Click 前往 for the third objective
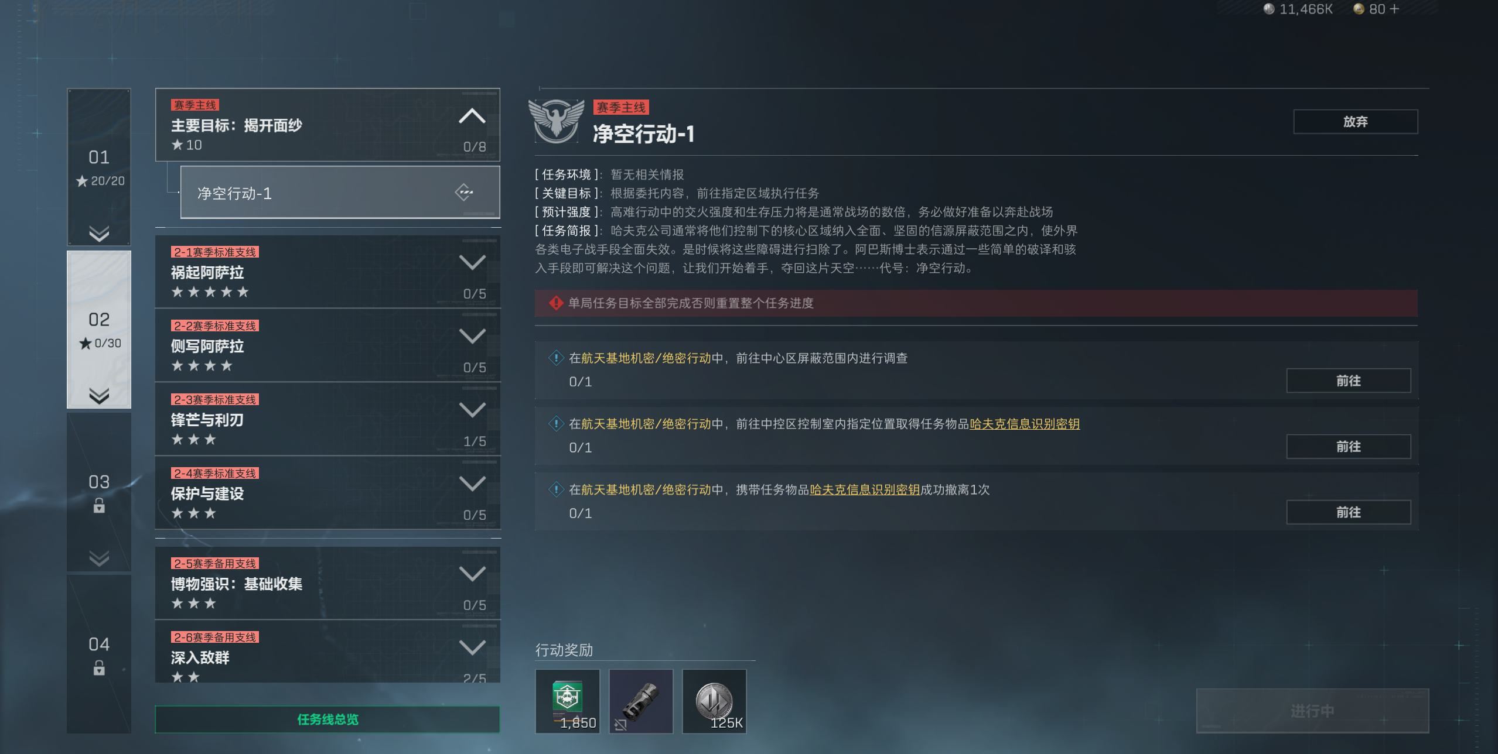1498x754 pixels. pos(1348,512)
